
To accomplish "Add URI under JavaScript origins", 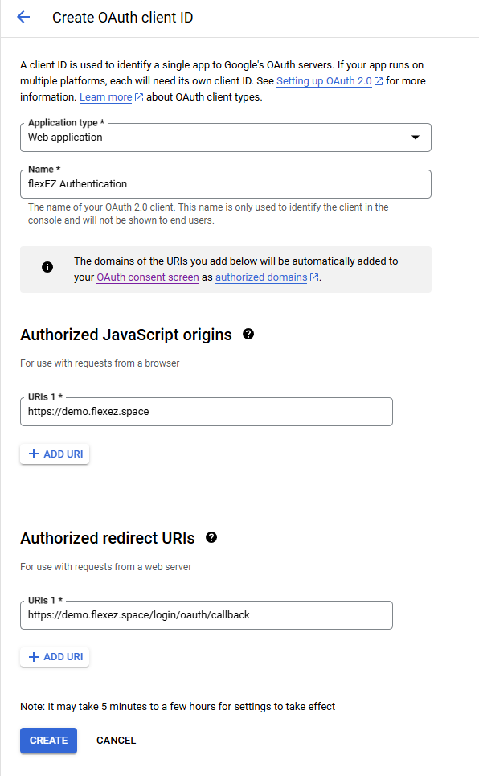I will point(55,454).
